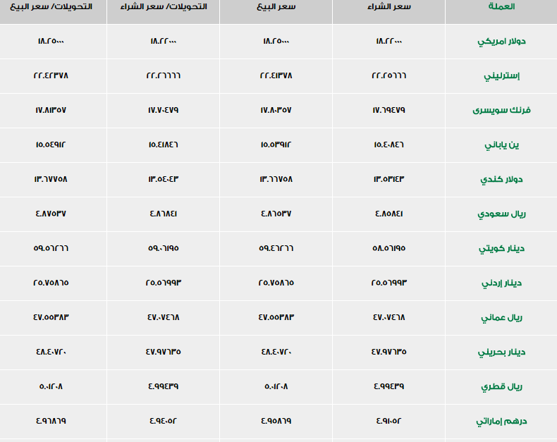Select the Bahraini dinar transfer sell price
The height and width of the screenshot is (442, 557).
[51, 352]
